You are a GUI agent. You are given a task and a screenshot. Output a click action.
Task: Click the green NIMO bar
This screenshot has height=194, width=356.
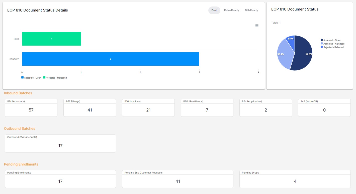pos(51,39)
